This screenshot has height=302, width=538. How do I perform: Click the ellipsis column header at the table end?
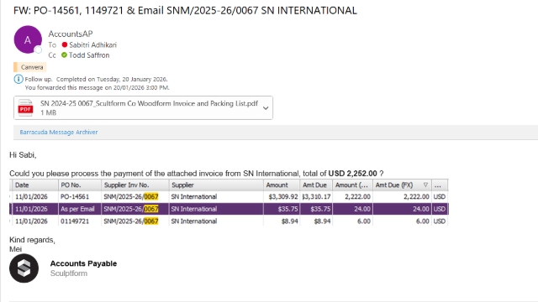pos(440,185)
